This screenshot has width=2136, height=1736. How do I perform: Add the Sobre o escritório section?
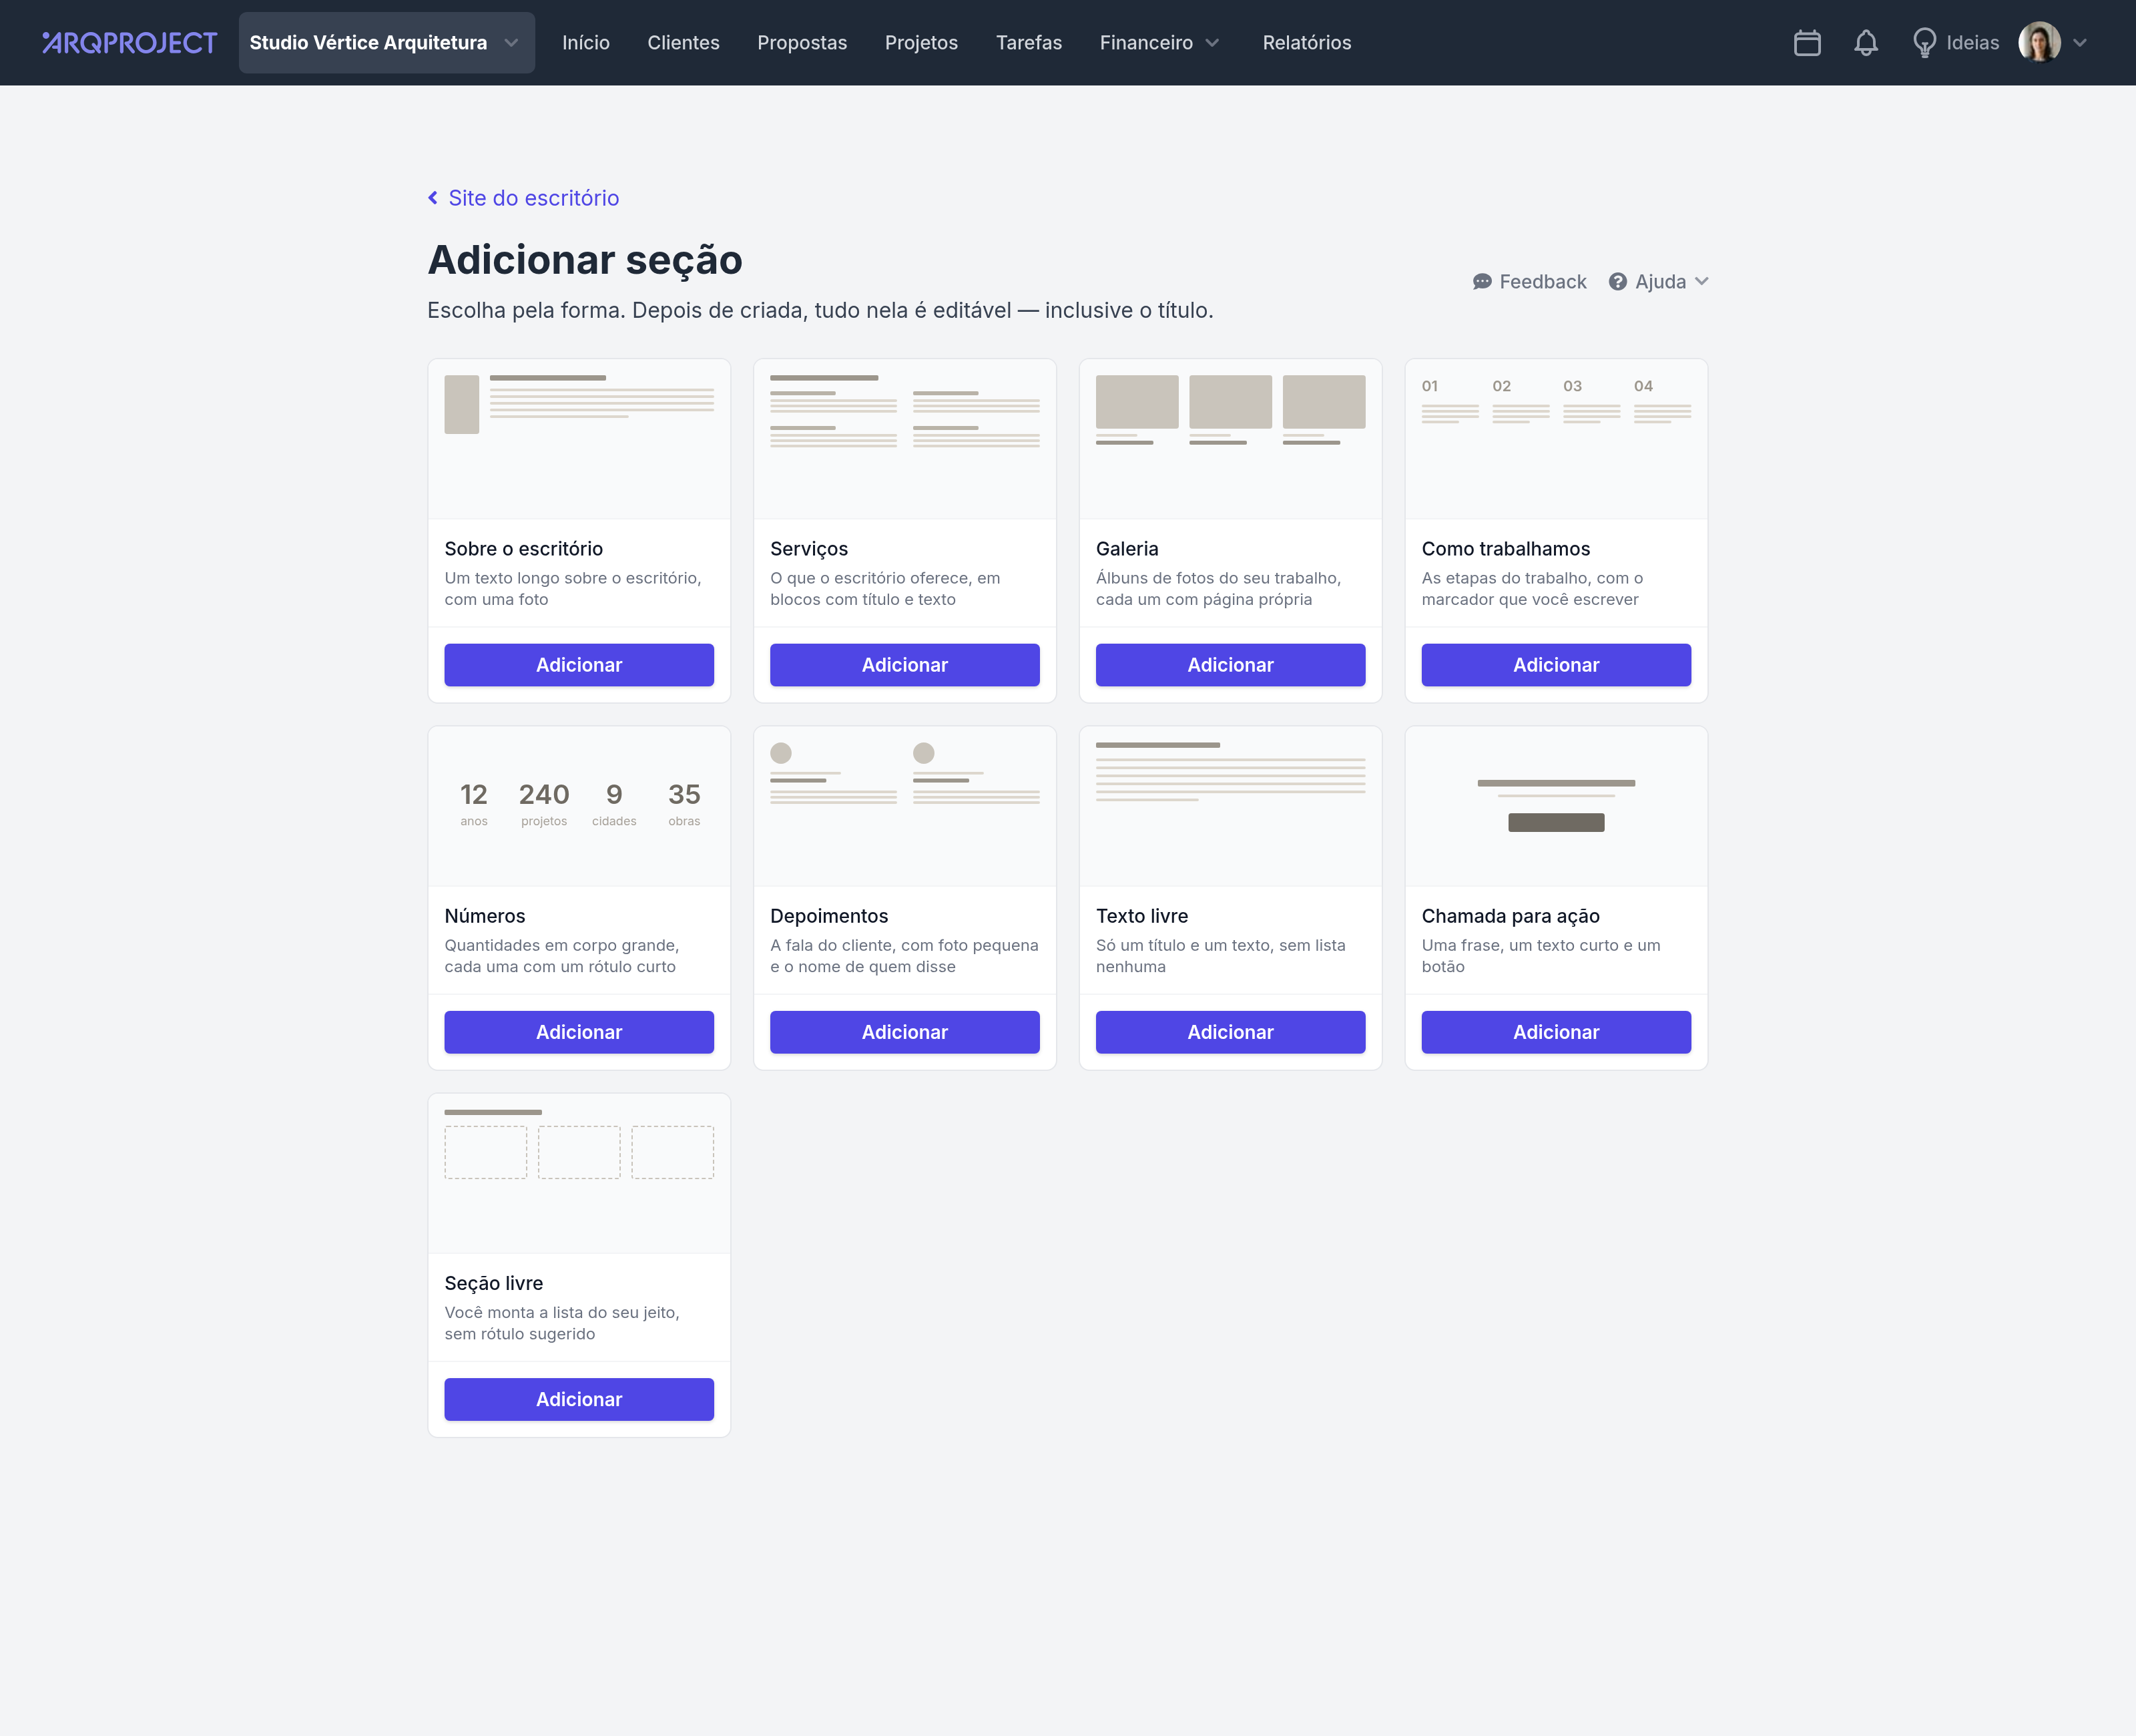point(580,665)
